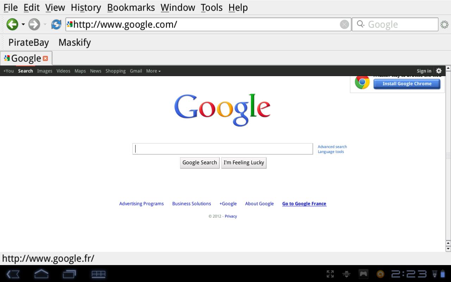The width and height of the screenshot is (451, 282).
Task: Click the green Back arrow button
Action: click(12, 24)
